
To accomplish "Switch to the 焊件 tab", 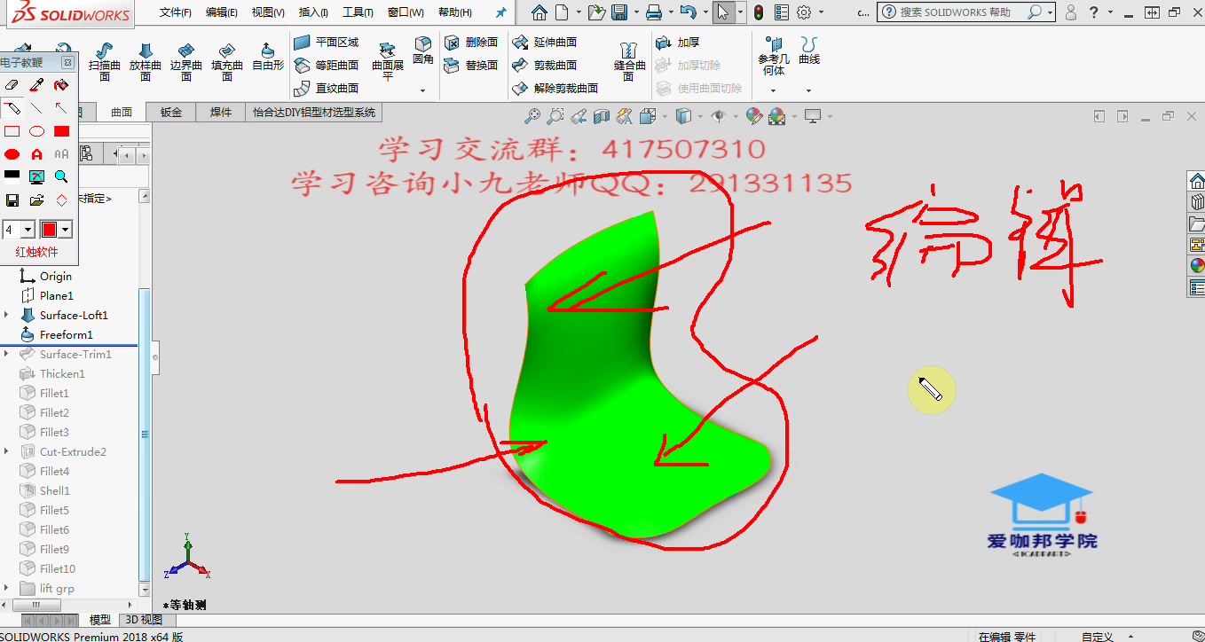I will 221,113.
